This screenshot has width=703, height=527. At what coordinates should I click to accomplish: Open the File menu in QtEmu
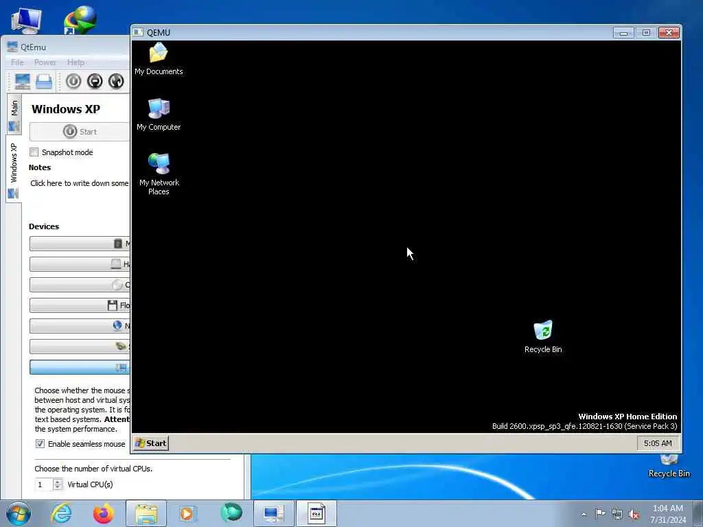point(17,62)
